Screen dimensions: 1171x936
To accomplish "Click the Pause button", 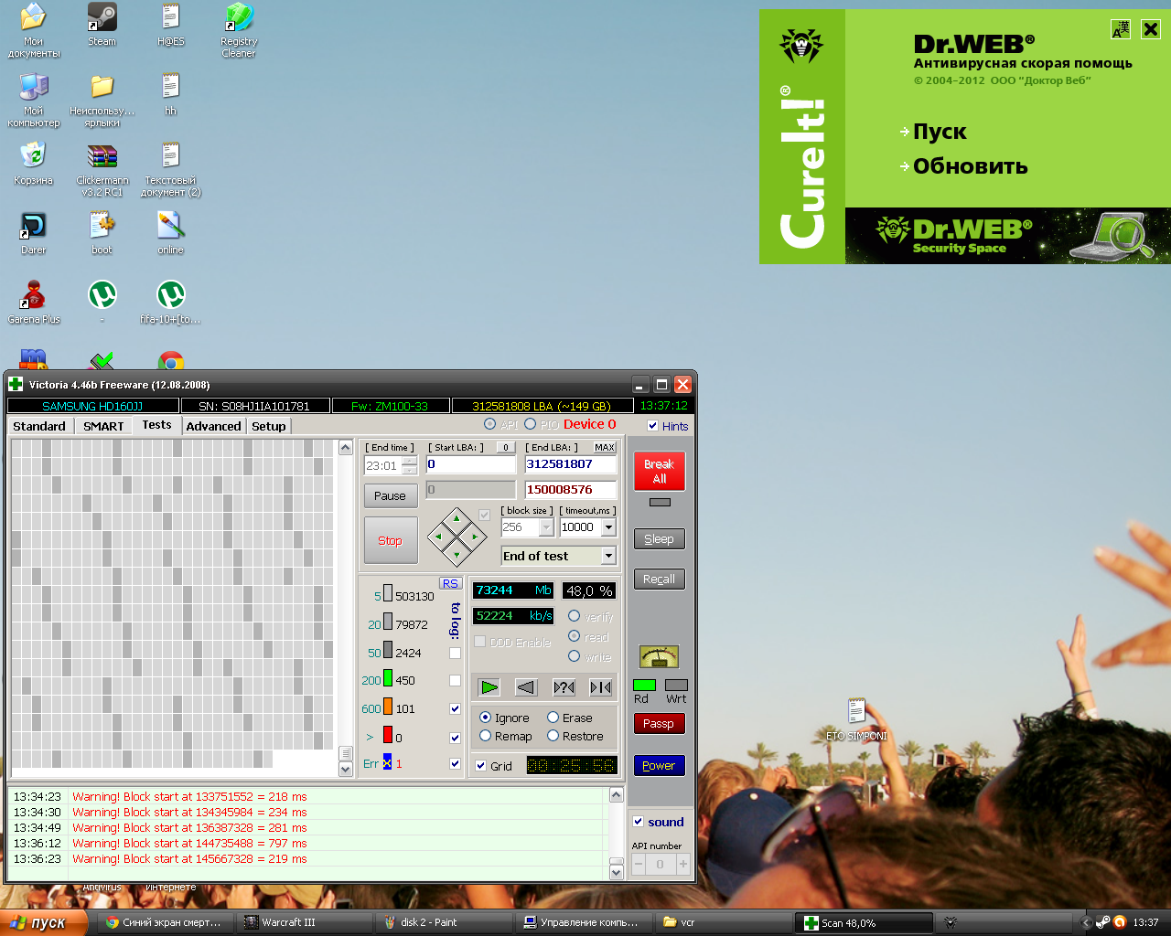I will (x=390, y=495).
